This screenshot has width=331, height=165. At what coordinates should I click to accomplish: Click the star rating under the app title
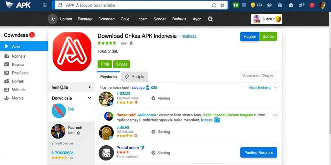107,43
